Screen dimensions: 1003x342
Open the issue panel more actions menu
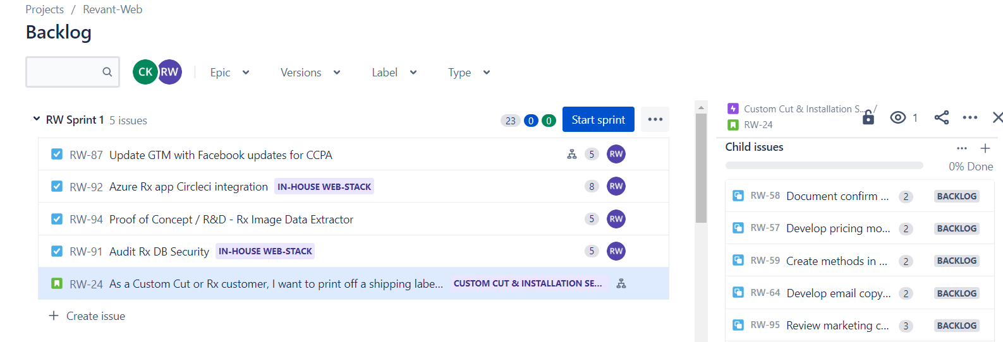click(970, 117)
